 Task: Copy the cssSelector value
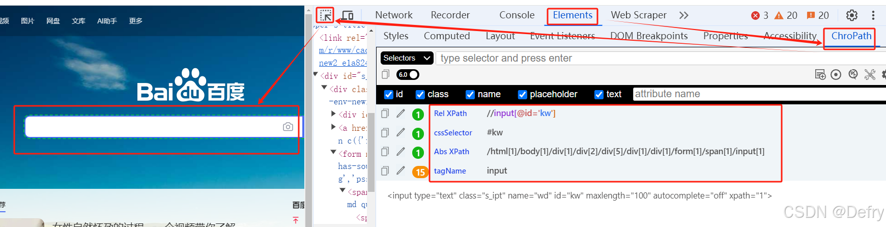pyautogui.click(x=385, y=132)
